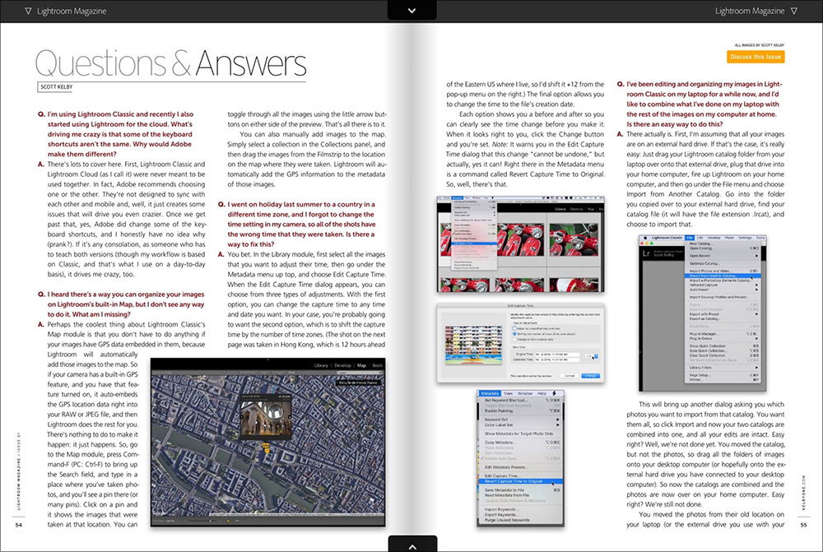The height and width of the screenshot is (552, 823).
Task: Click the question about combining laptop catalog
Action: coord(700,104)
